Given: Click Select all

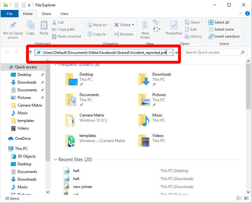Looking at the screenshot, I should pos(219,22).
